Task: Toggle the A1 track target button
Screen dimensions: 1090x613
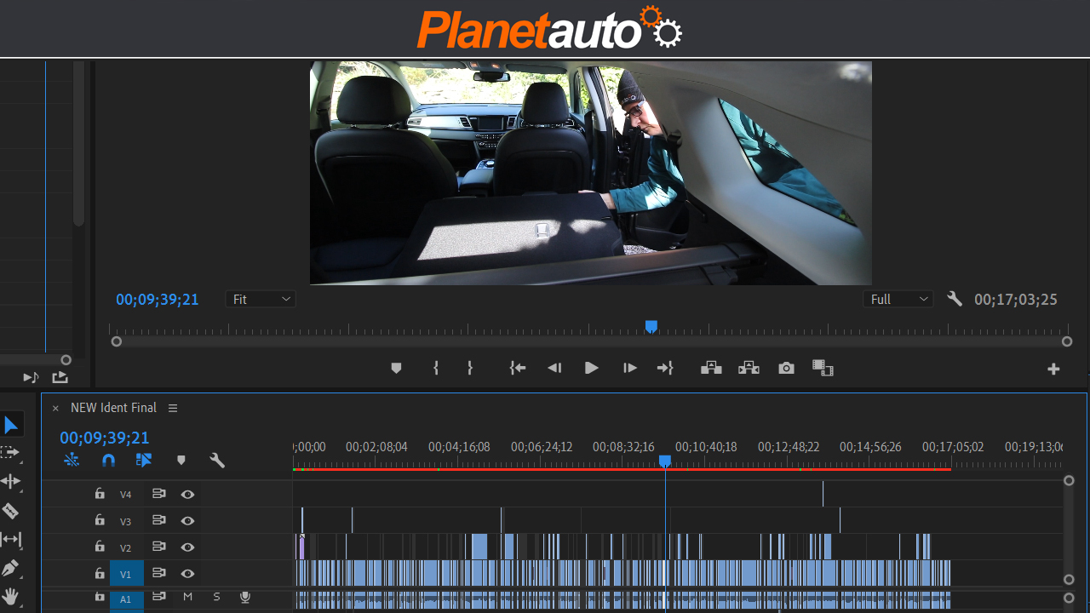Action: 125,599
